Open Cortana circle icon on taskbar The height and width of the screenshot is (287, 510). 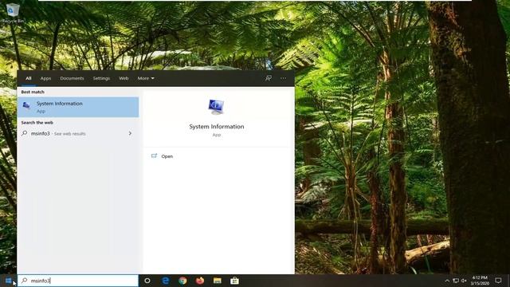click(147, 281)
